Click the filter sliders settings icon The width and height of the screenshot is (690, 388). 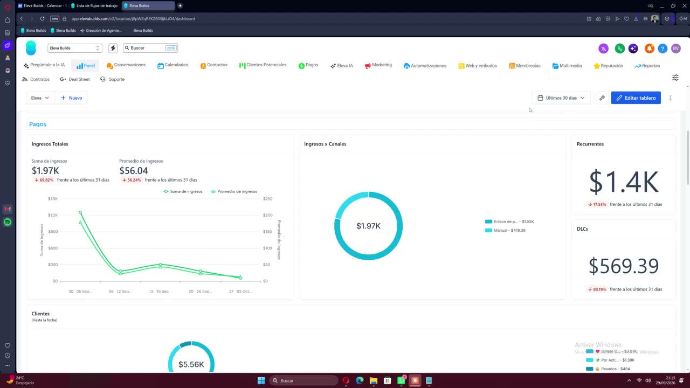pyautogui.click(x=675, y=78)
